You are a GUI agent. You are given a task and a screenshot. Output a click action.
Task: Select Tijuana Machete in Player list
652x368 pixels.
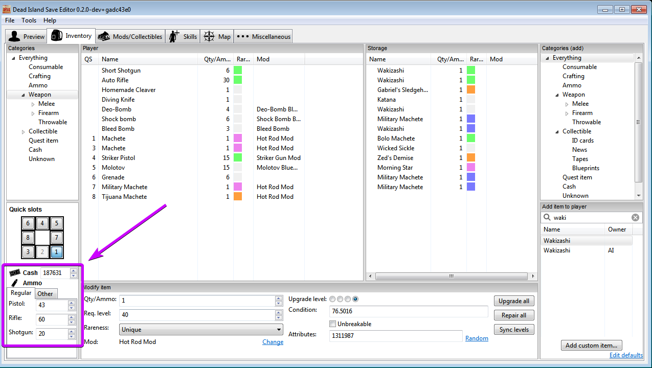coord(192,197)
